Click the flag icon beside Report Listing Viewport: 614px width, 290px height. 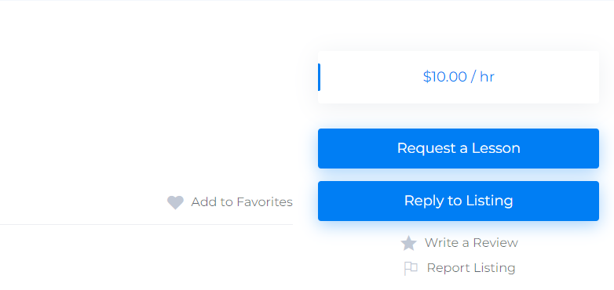click(411, 269)
